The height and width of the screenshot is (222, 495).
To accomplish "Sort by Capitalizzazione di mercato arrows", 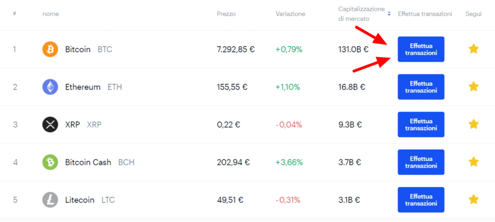I will point(389,14).
